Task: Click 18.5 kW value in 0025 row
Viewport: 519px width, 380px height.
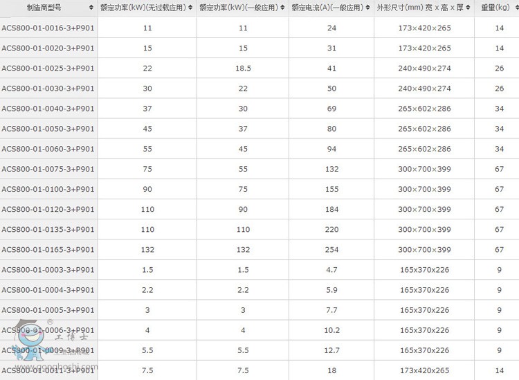Action: 243,69
